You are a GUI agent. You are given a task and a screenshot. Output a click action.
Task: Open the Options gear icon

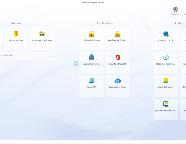pos(175,9)
